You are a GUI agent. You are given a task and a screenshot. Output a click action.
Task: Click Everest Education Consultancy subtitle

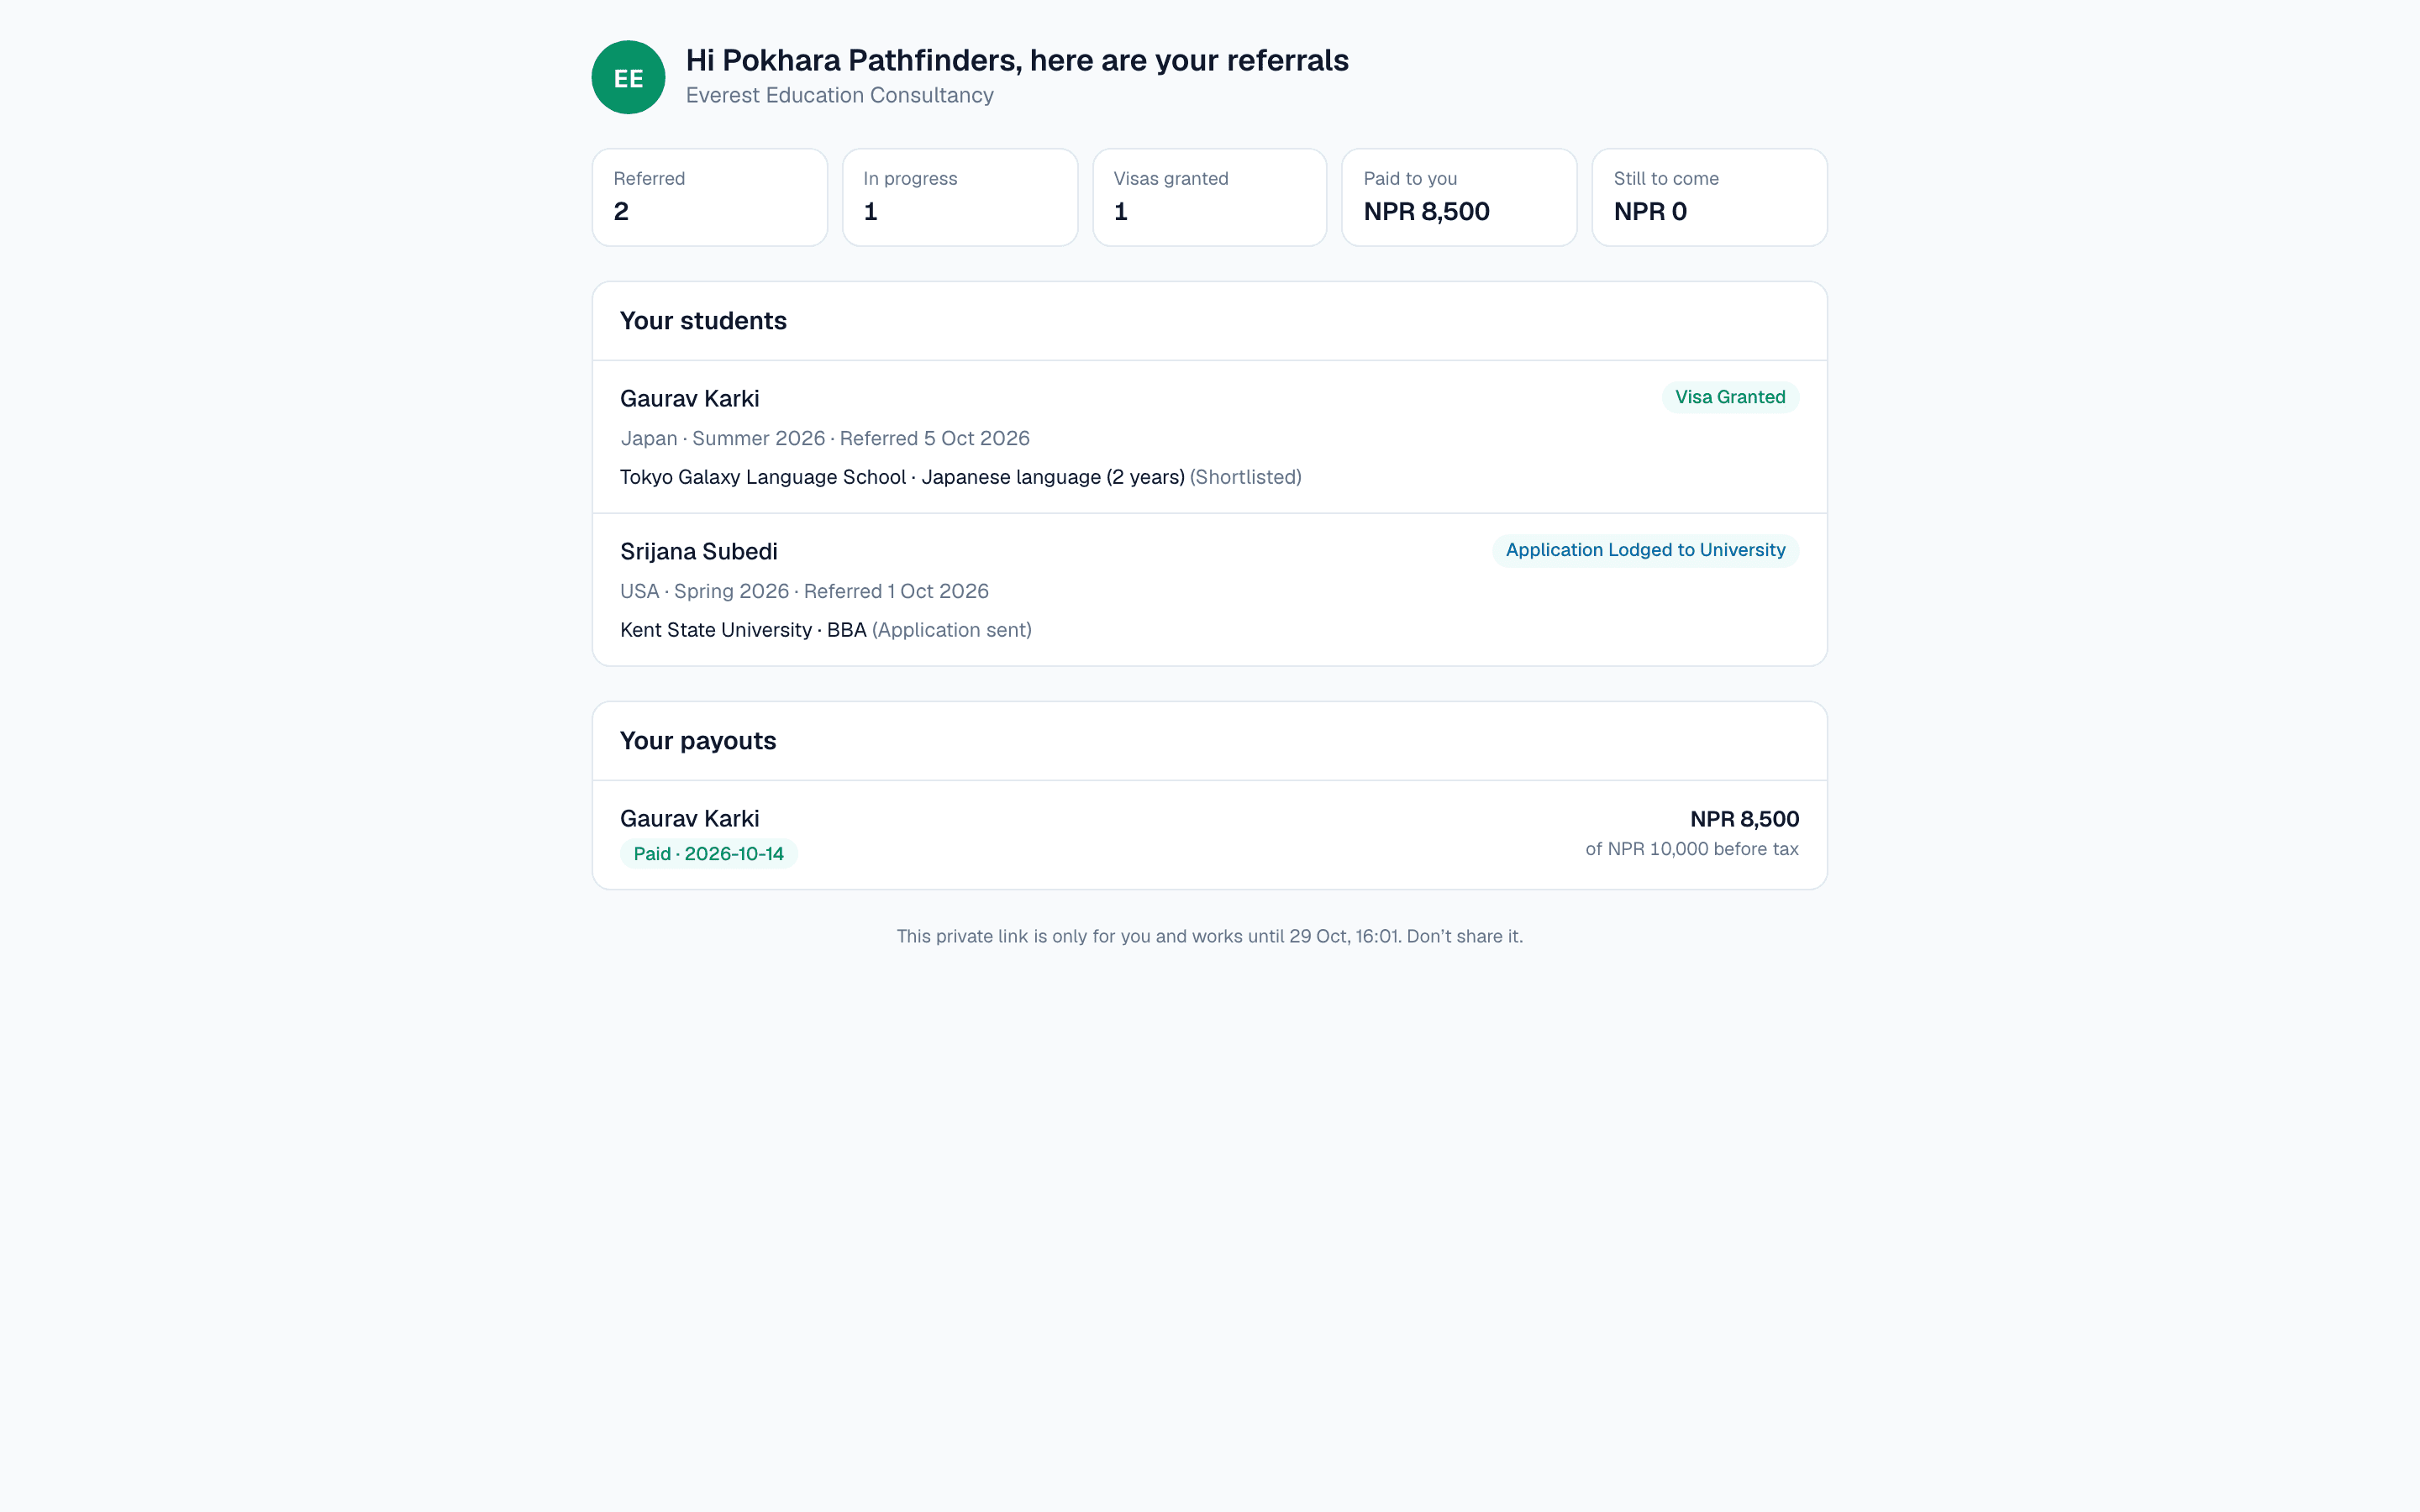coord(840,95)
